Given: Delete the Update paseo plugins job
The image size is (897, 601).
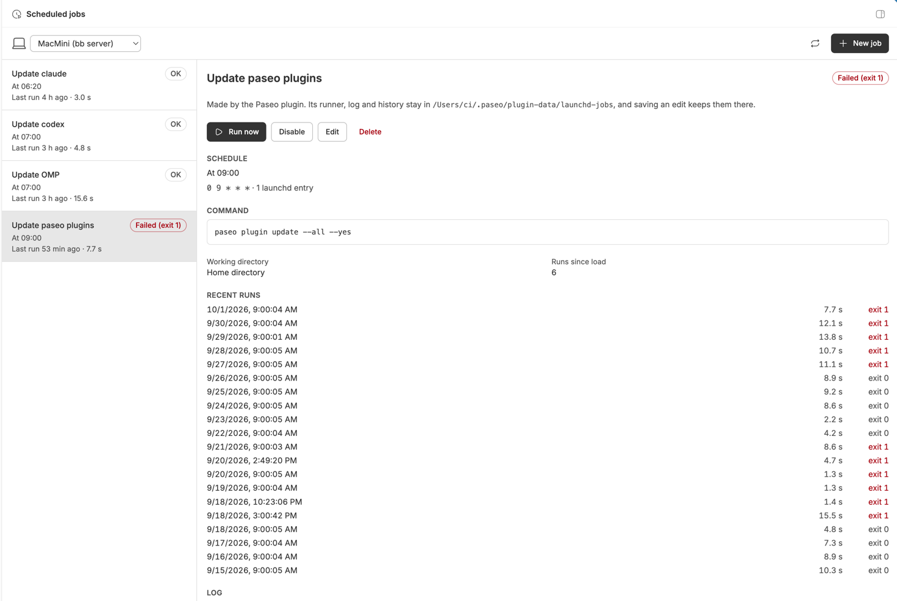Looking at the screenshot, I should (x=370, y=132).
